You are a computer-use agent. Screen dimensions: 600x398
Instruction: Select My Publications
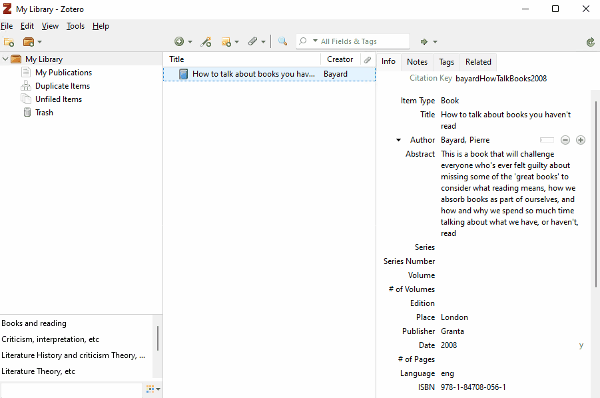click(x=63, y=73)
